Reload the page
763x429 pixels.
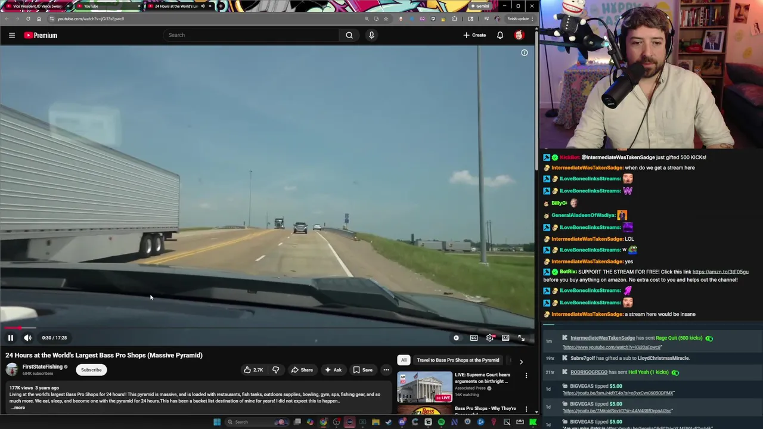28,19
